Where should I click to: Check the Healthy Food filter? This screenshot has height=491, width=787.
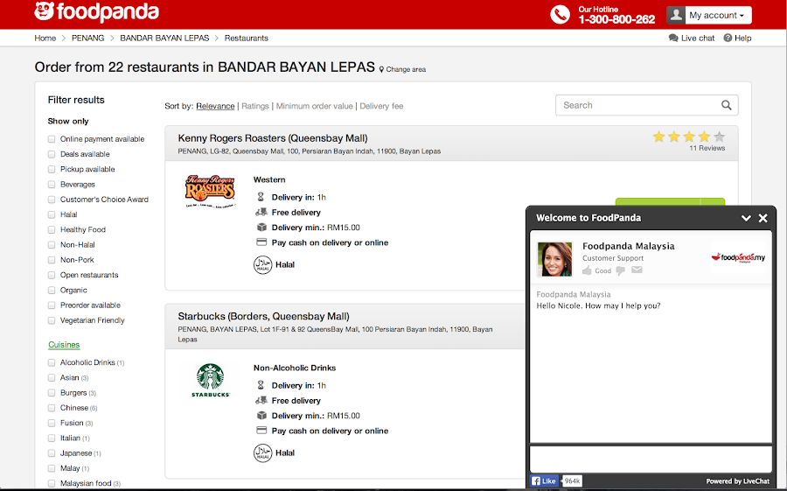pos(52,229)
